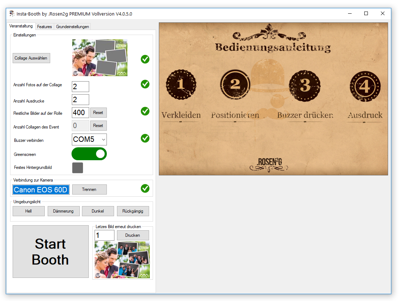Click the green checkmark beside the collage preview

pos(145,59)
